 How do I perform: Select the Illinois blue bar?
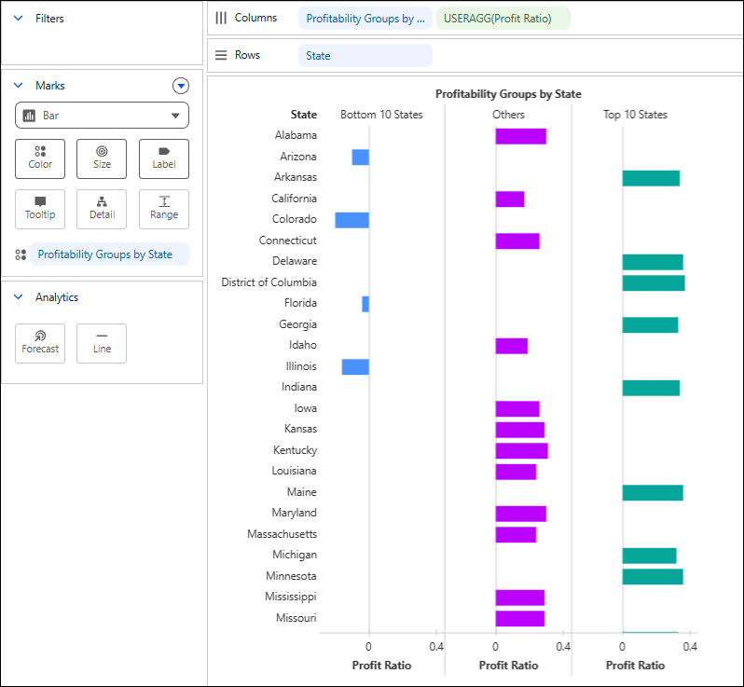tap(355, 366)
